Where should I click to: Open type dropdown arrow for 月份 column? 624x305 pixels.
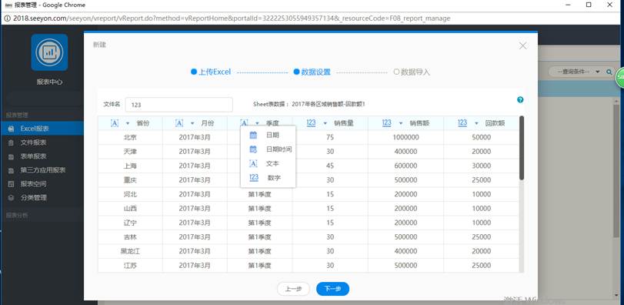coord(192,123)
